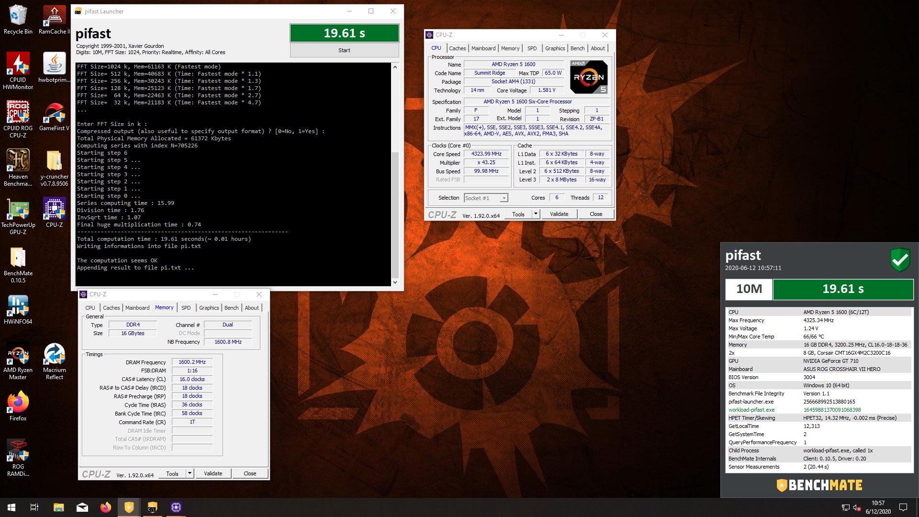Launch Macrium Reflect desktop shortcut
The height and width of the screenshot is (517, 919).
coord(54,361)
